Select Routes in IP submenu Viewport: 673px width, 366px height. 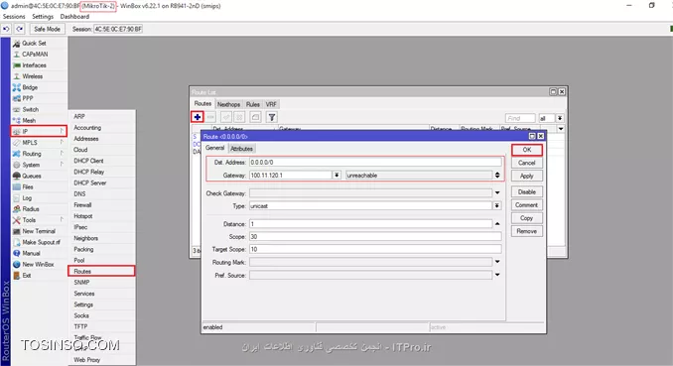tap(101, 271)
